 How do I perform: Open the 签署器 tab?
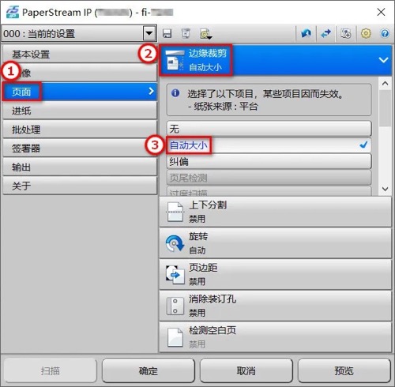point(80,148)
